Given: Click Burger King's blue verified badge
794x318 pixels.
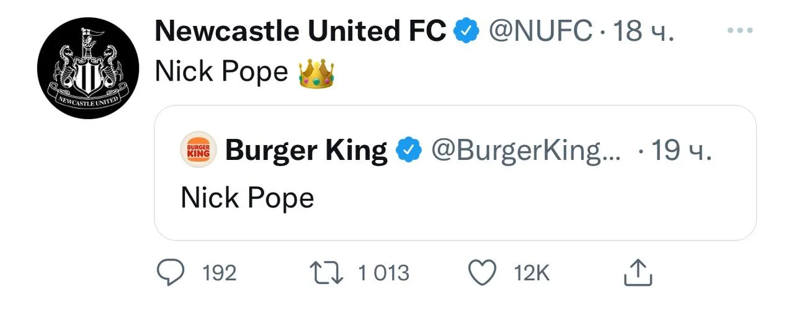Looking at the screenshot, I should pyautogui.click(x=409, y=150).
